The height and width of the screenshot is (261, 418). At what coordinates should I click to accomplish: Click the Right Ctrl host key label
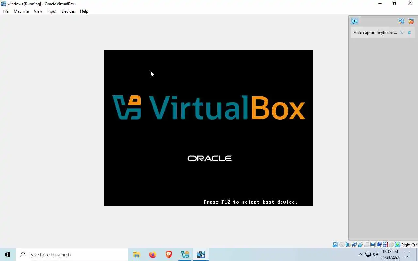coord(410,245)
